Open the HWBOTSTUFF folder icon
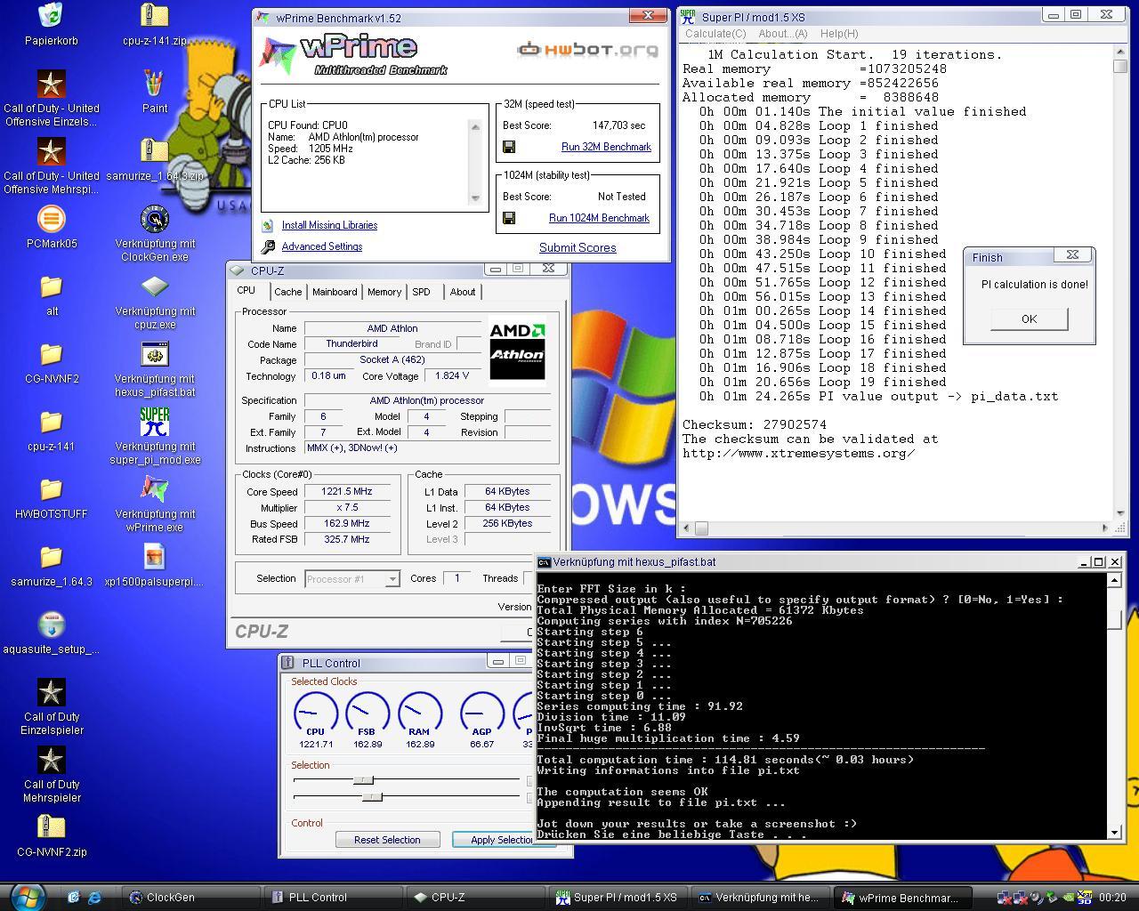Image resolution: width=1139 pixels, height=911 pixels. pyautogui.click(x=51, y=489)
